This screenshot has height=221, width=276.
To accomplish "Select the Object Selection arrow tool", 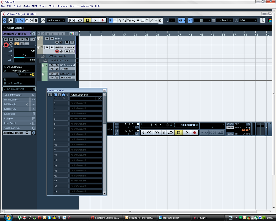I will [110, 20].
